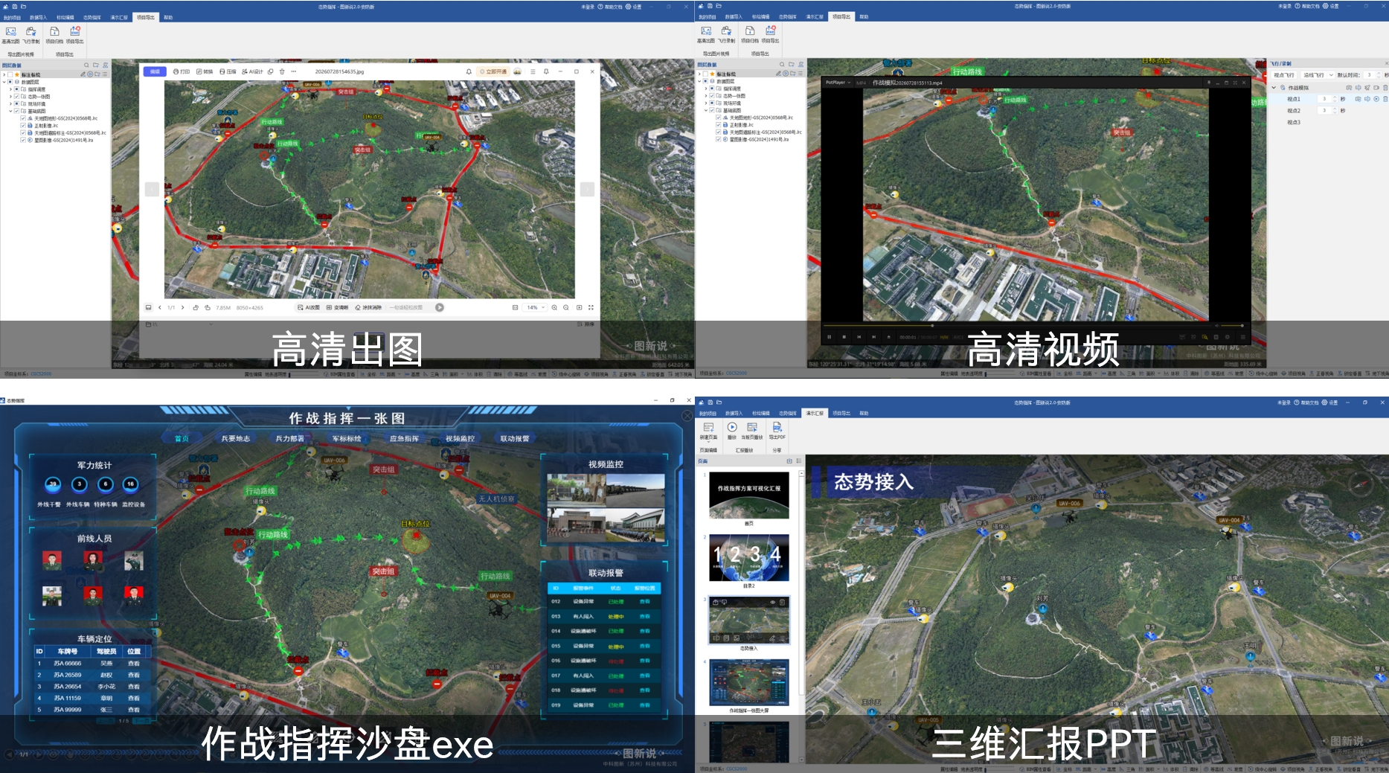Toggle 指挥调度 checkbox in the 高清出图 window
This screenshot has height=773, width=1389.
coord(17,89)
